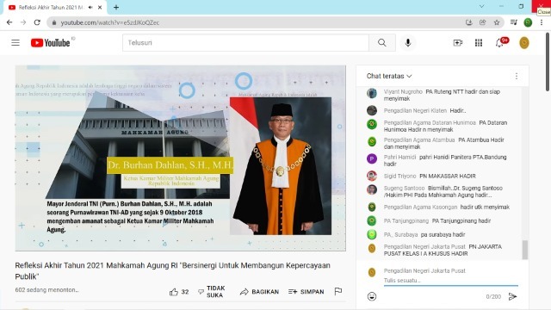This screenshot has width=551, height=310.
Task: Open the media control toolbar icon
Action: tap(514, 22)
